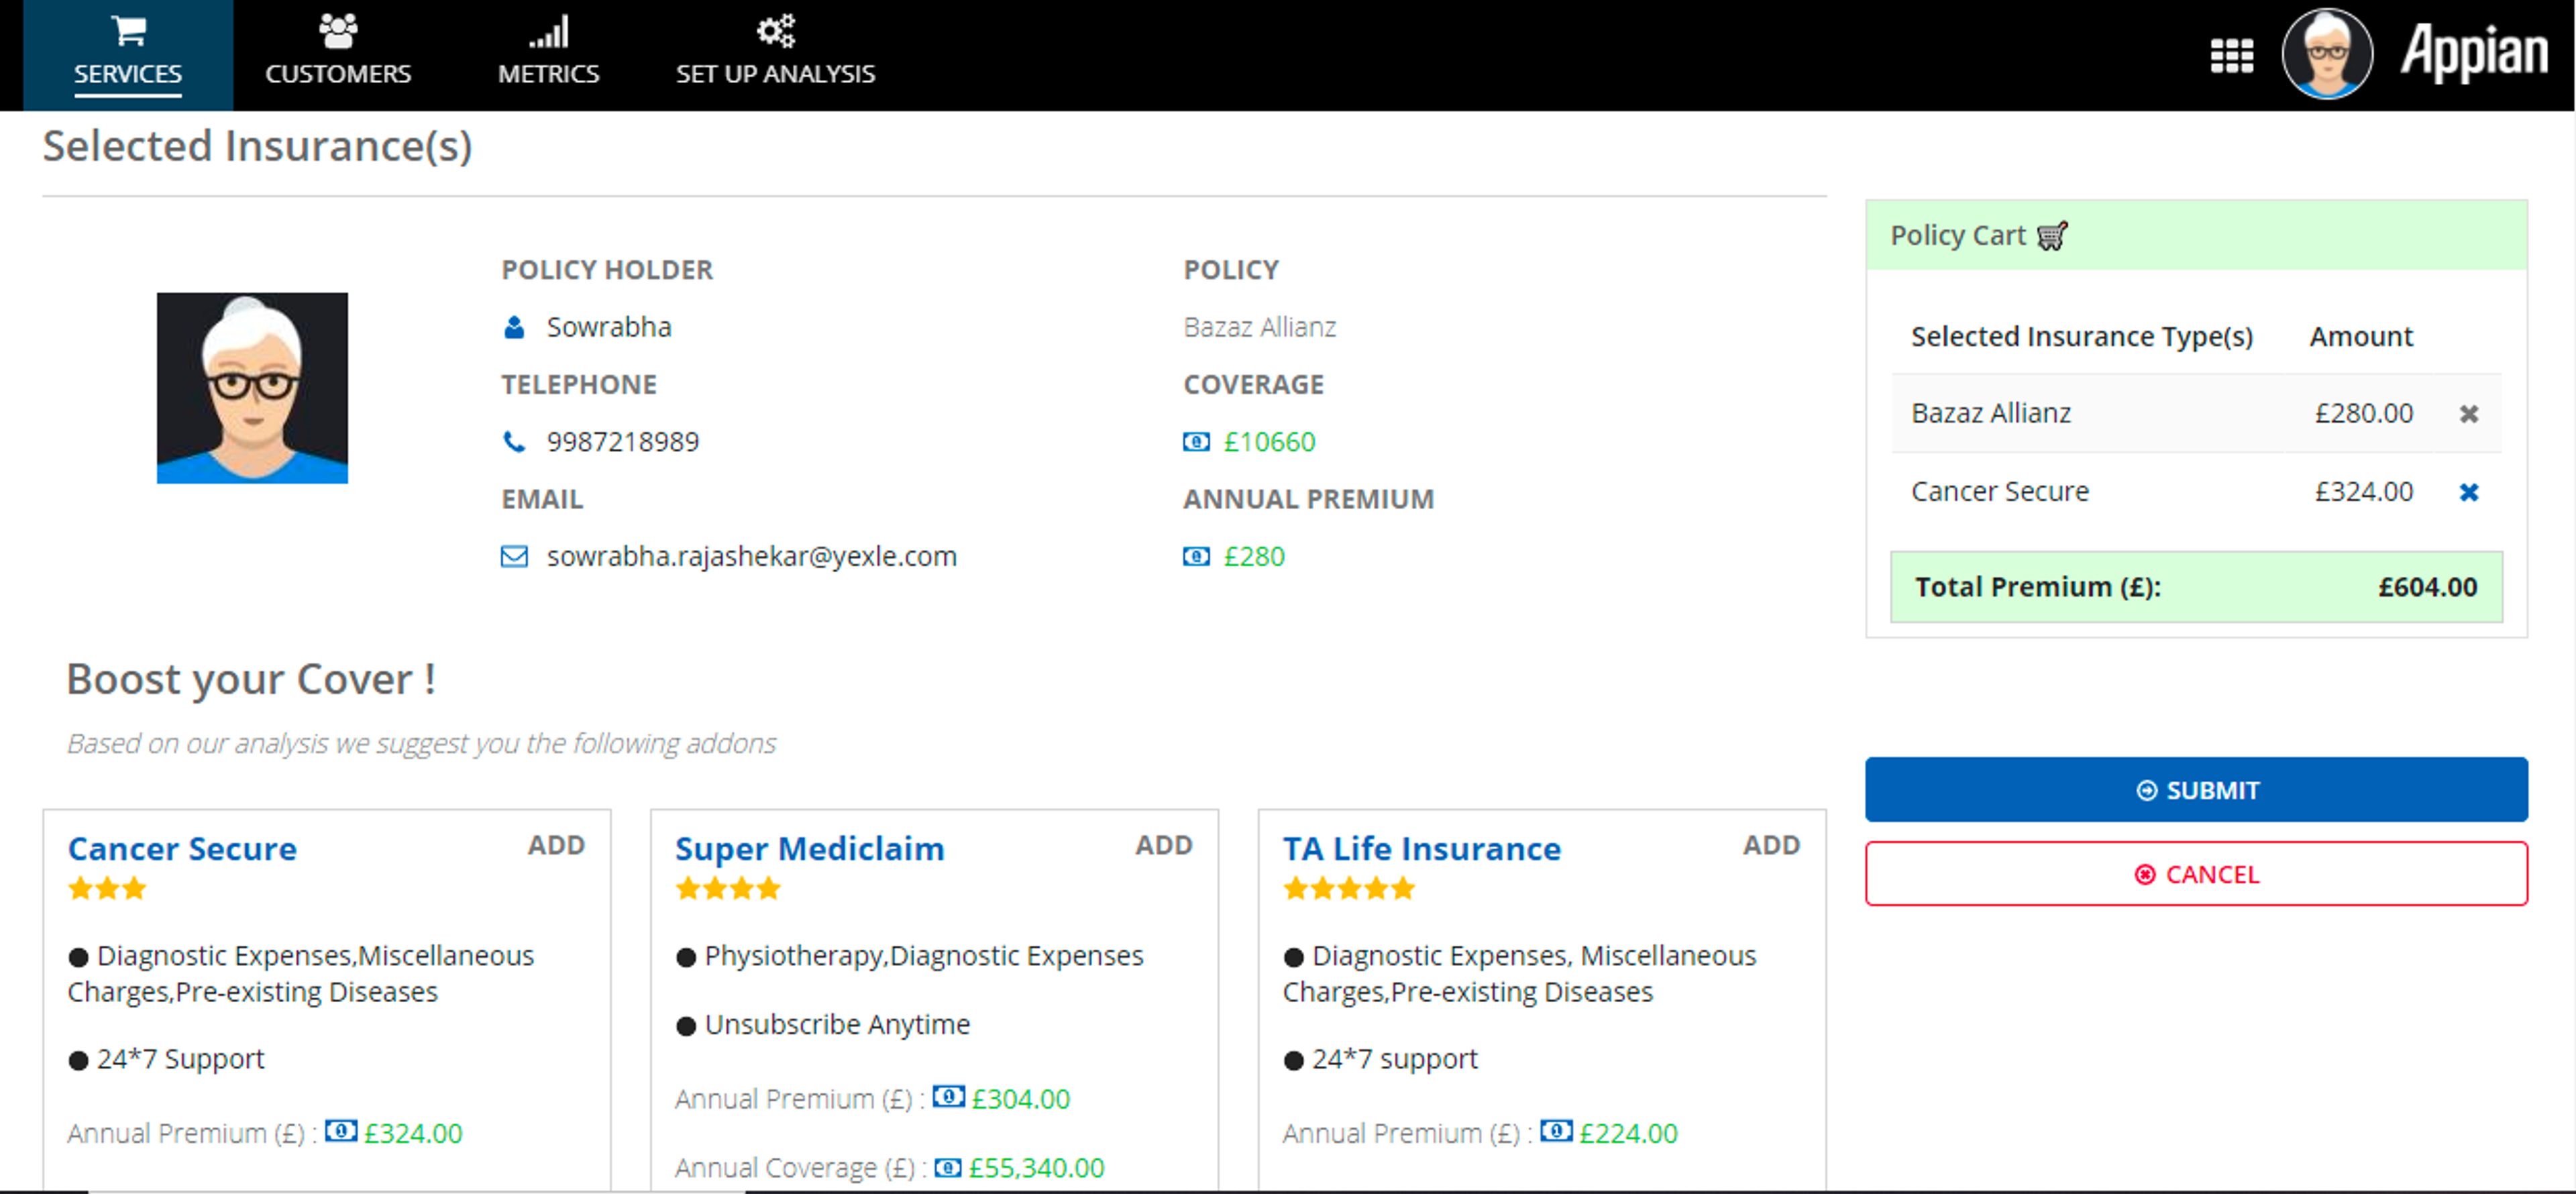Image resolution: width=2576 pixels, height=1194 pixels.
Task: Click the money icon beside £304.00 premium
Action: click(948, 1096)
